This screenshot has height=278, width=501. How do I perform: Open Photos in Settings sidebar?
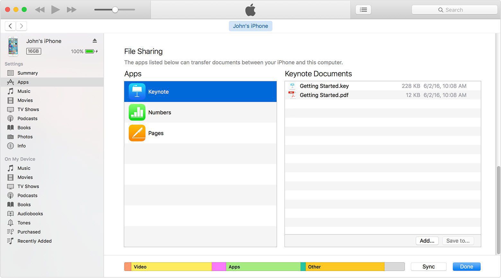point(52,137)
